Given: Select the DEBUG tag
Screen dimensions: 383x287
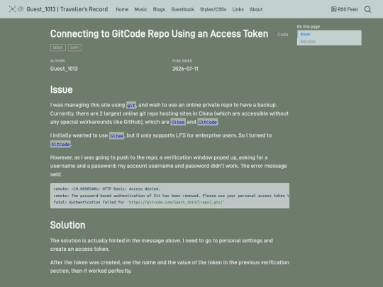Looking at the screenshot, I should pyautogui.click(x=58, y=47).
